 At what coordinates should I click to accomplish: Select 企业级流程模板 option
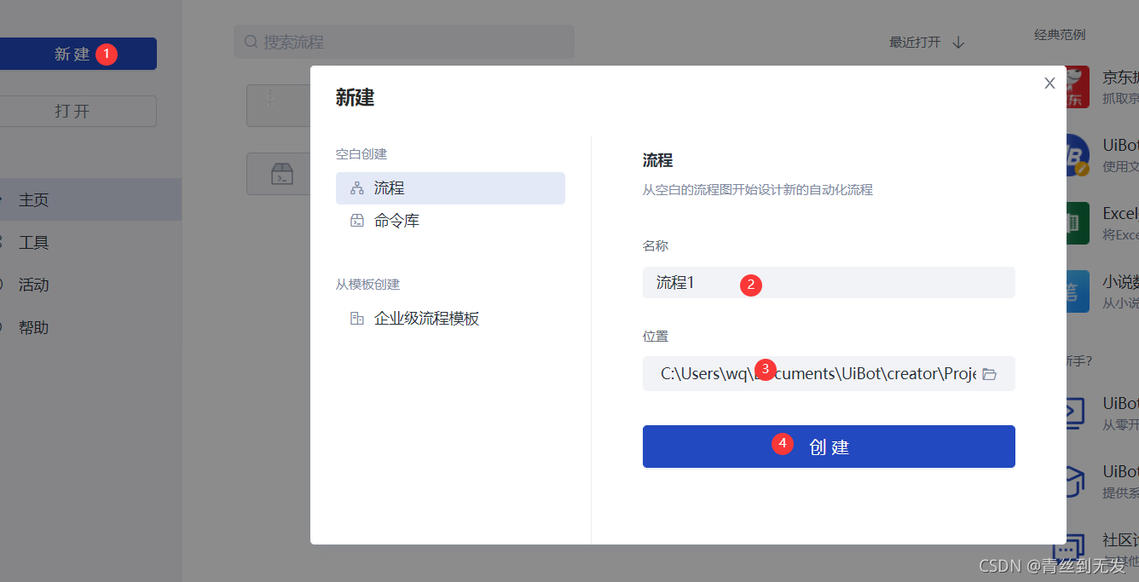pyautogui.click(x=450, y=319)
